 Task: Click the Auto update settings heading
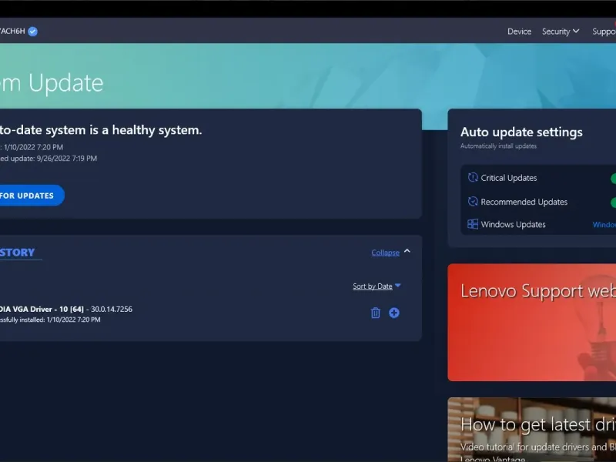[521, 132]
